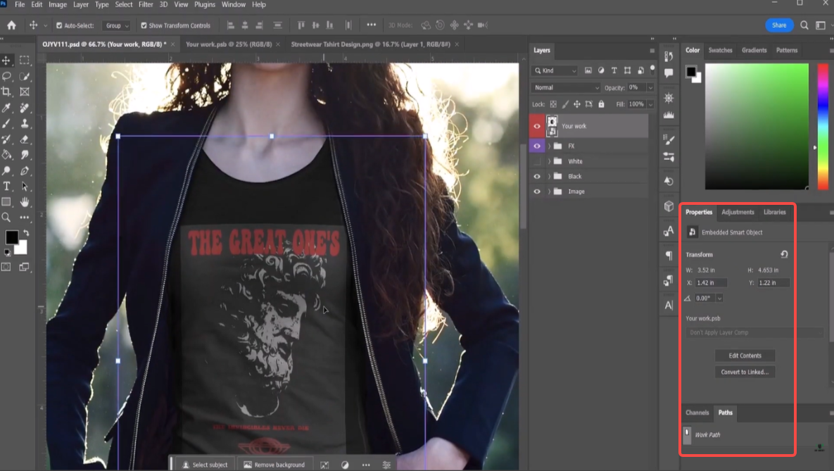834x471 pixels.
Task: Select the Zoom tool
Action: coord(6,218)
